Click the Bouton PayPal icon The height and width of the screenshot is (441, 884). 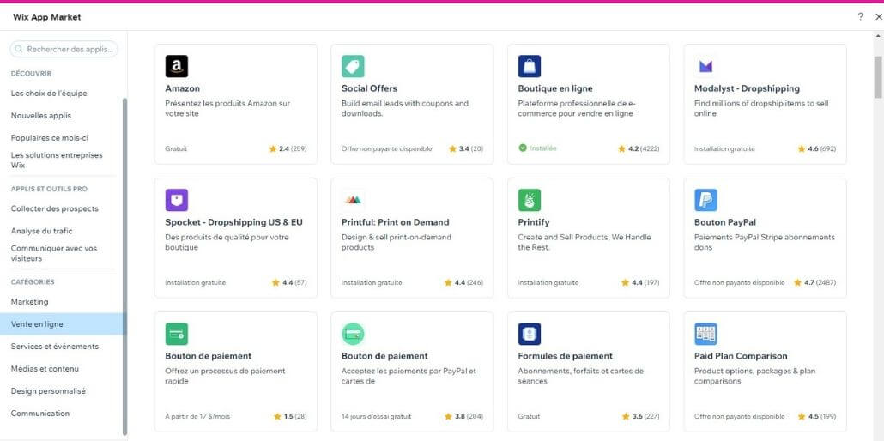coord(705,200)
